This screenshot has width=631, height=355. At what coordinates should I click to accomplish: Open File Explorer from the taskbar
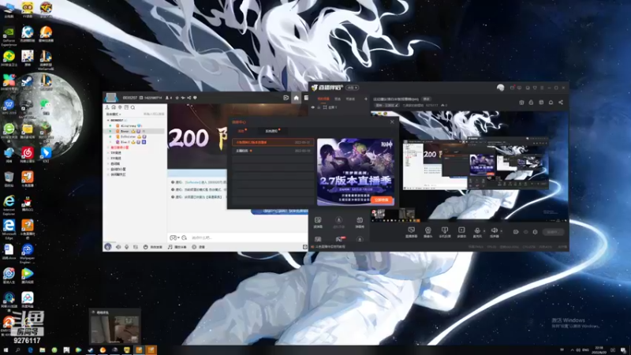(43, 350)
